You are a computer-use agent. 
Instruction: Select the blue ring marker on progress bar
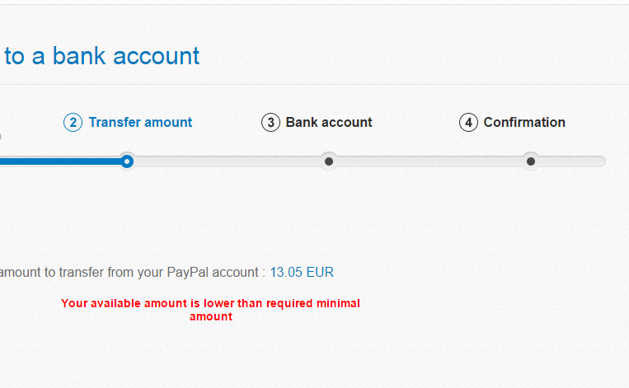click(x=127, y=161)
